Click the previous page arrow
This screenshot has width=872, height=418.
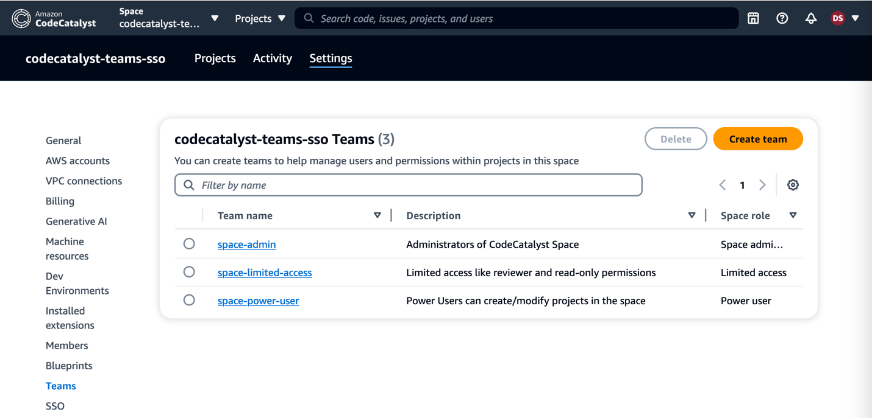[x=723, y=185]
